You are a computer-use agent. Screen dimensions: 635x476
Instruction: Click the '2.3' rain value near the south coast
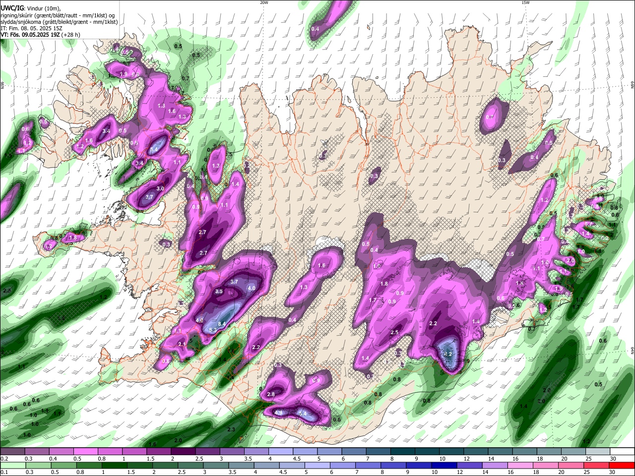click(x=231, y=429)
